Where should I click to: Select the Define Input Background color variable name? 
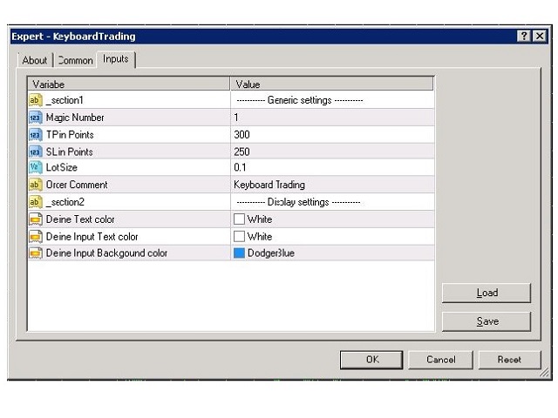[106, 253]
